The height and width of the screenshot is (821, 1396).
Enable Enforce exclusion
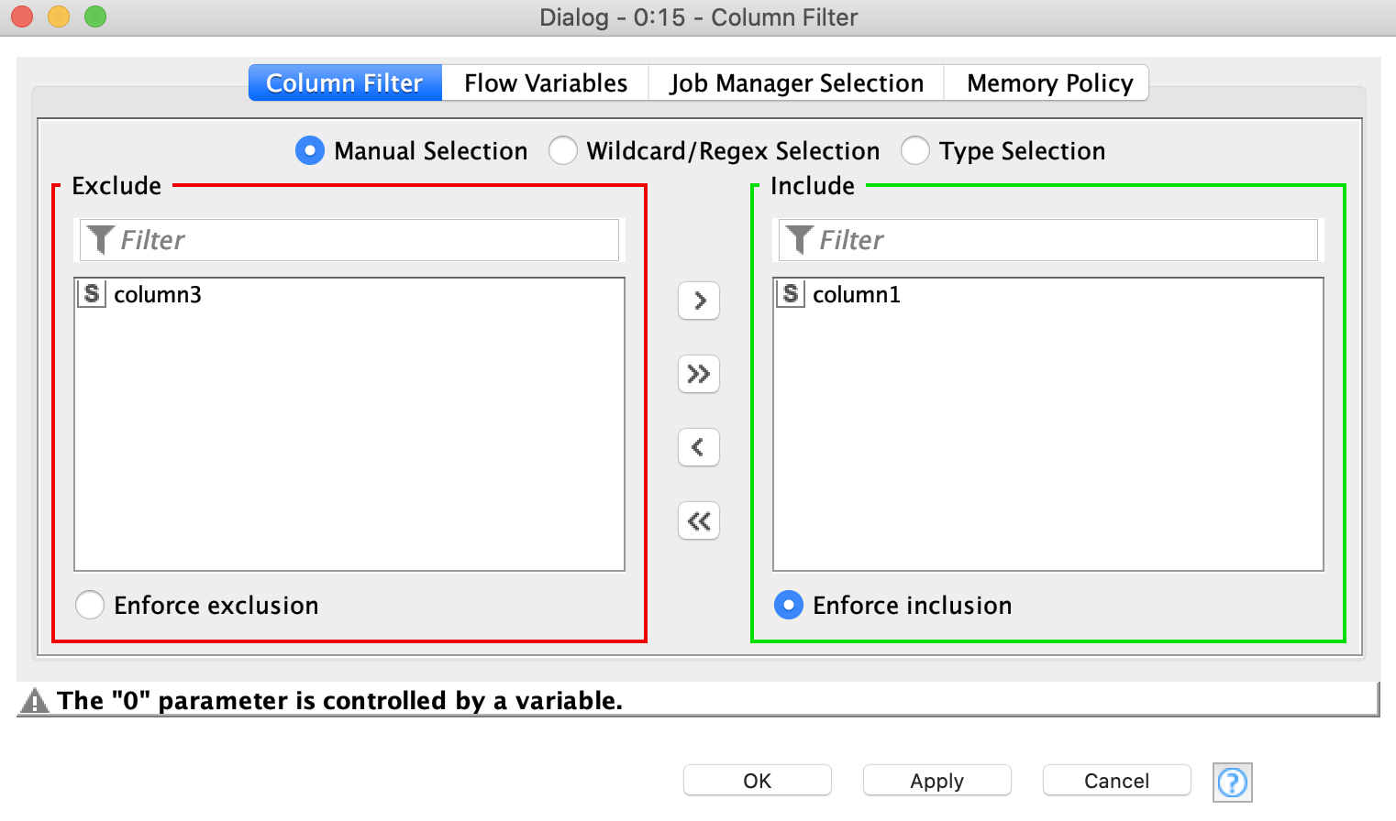click(x=90, y=605)
